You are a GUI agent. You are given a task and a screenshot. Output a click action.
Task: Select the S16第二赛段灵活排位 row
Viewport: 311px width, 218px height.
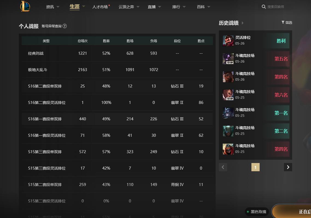click(117, 103)
